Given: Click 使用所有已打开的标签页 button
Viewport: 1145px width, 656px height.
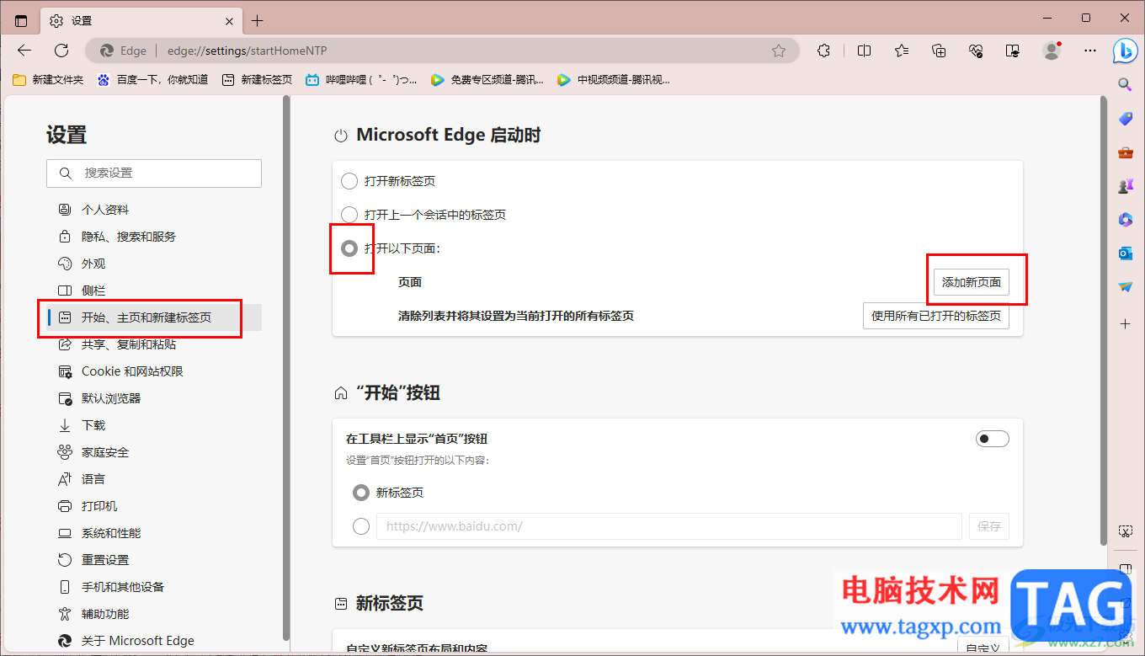Looking at the screenshot, I should [936, 316].
